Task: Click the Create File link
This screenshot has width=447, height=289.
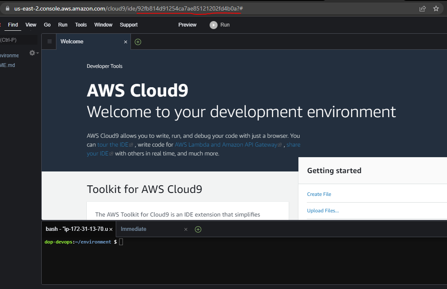Action: pos(319,194)
